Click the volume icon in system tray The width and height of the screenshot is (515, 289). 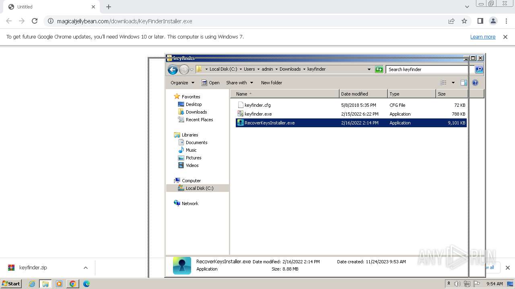tap(457, 284)
